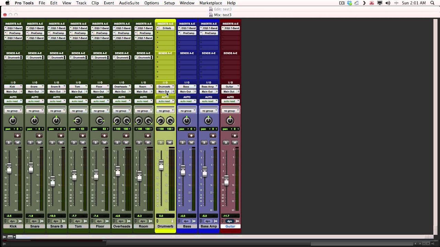
Task: Mute the Kick track
Action: [18, 142]
